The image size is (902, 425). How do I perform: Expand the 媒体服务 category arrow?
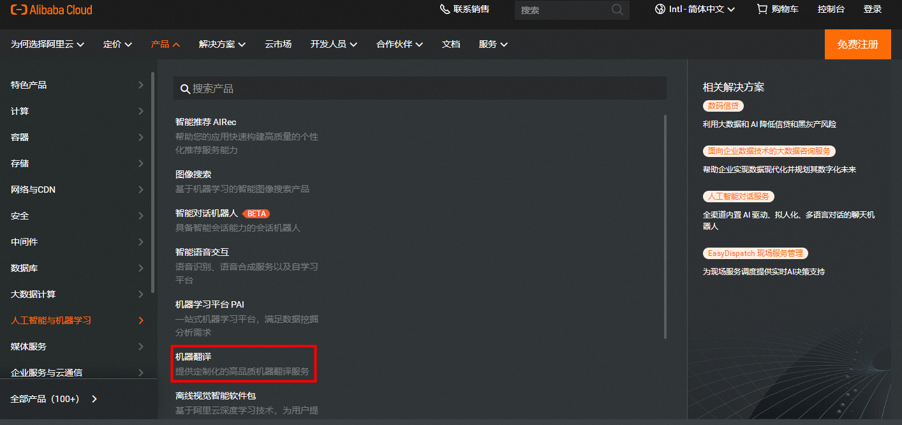[141, 347]
